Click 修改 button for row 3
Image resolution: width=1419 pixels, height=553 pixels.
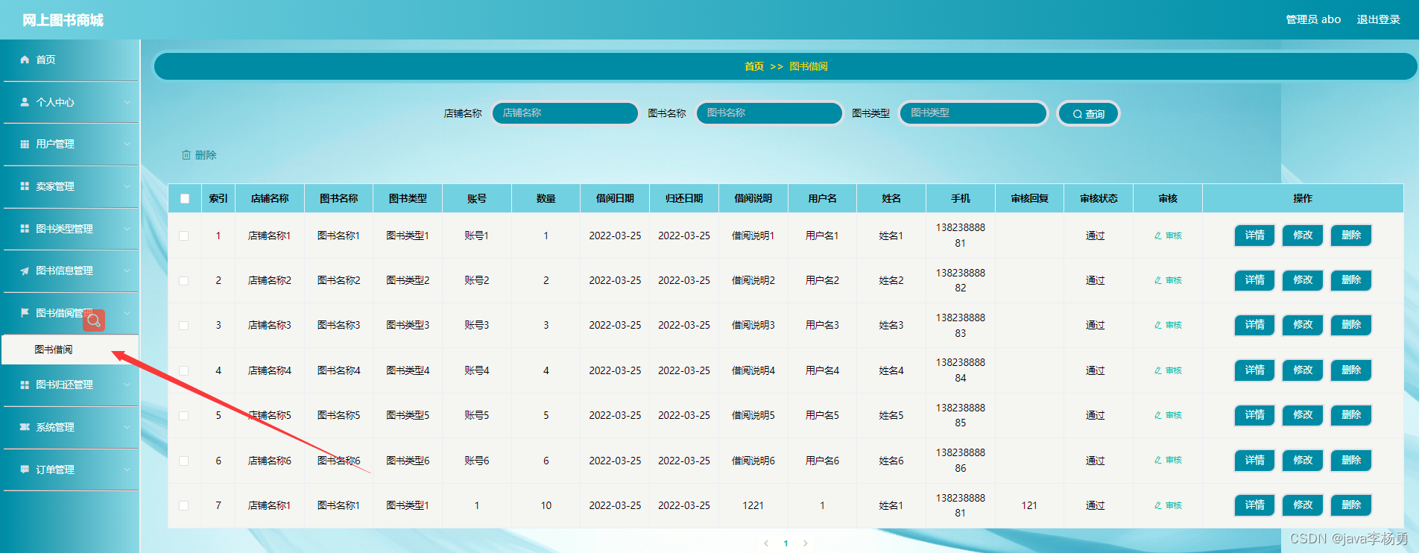1303,325
